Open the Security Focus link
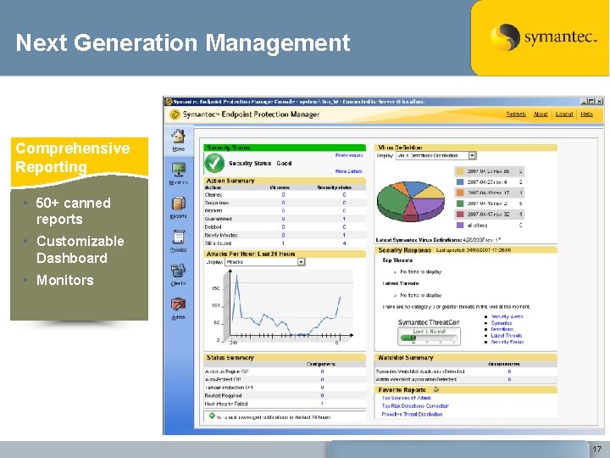 [507, 342]
